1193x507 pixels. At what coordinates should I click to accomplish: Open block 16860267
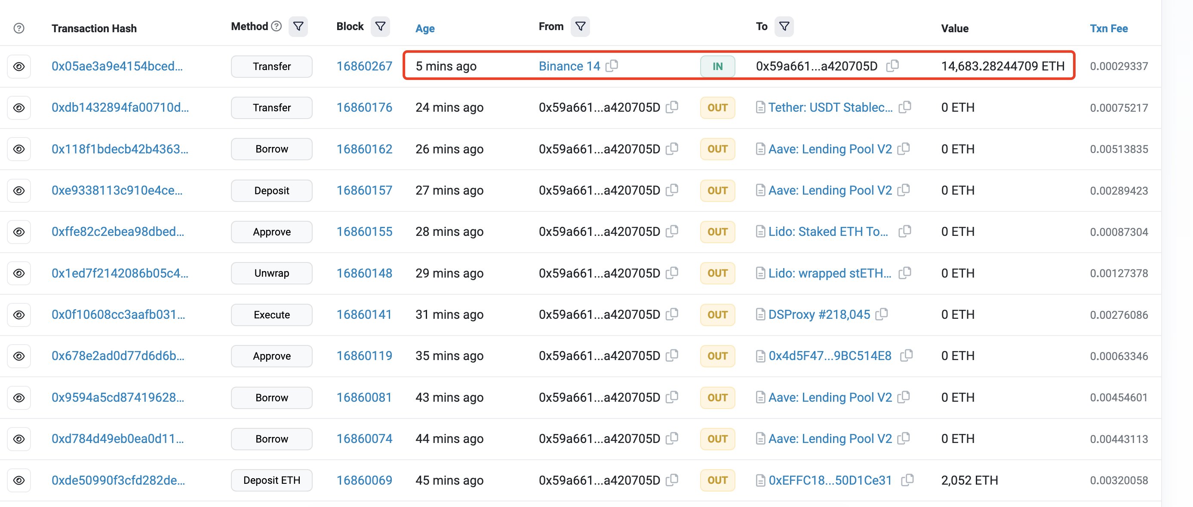(x=364, y=66)
